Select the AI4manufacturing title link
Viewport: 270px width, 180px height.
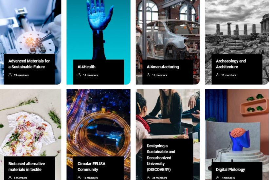click(163, 67)
